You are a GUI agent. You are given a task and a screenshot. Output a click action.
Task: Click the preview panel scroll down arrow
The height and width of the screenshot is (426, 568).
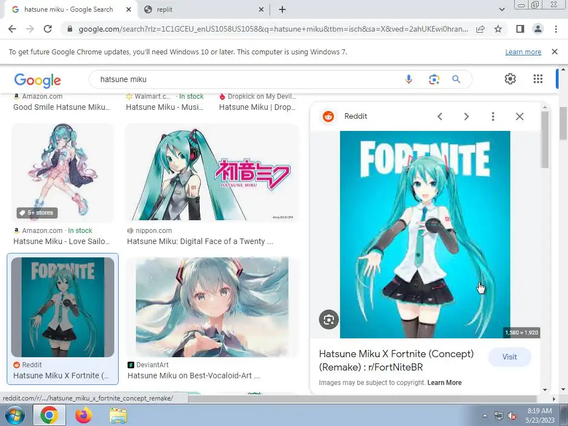545,390
